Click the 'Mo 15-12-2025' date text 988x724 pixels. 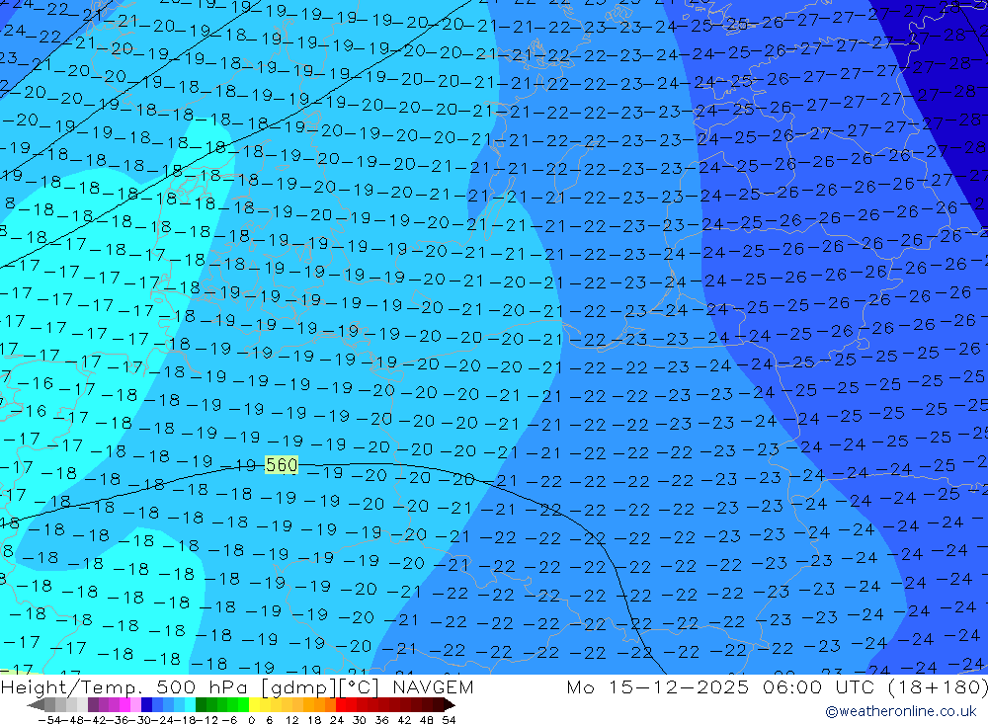coord(658,686)
